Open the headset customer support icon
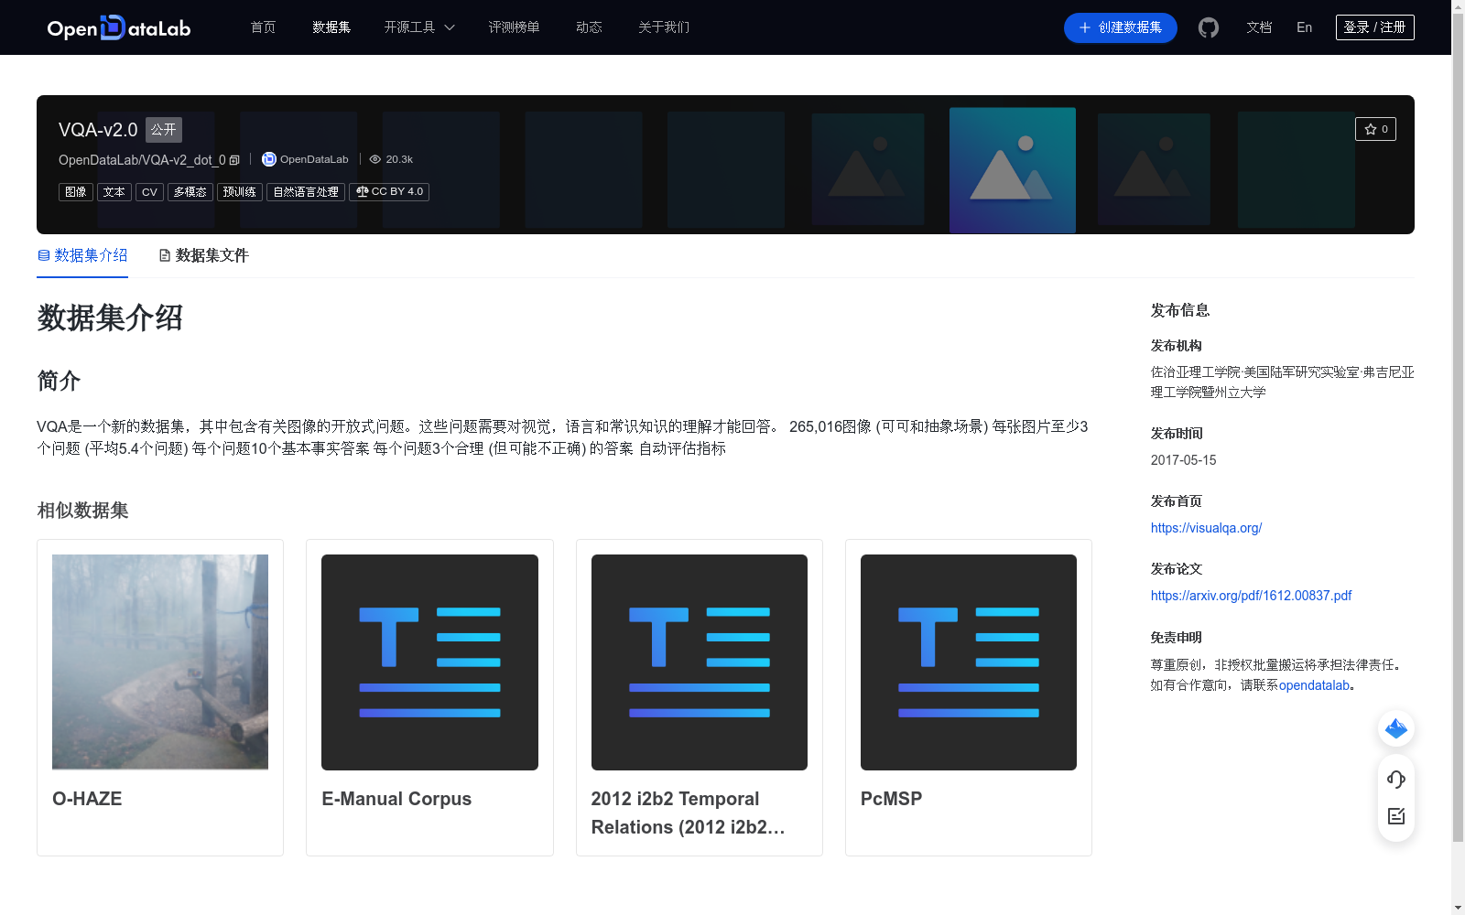 click(x=1396, y=779)
